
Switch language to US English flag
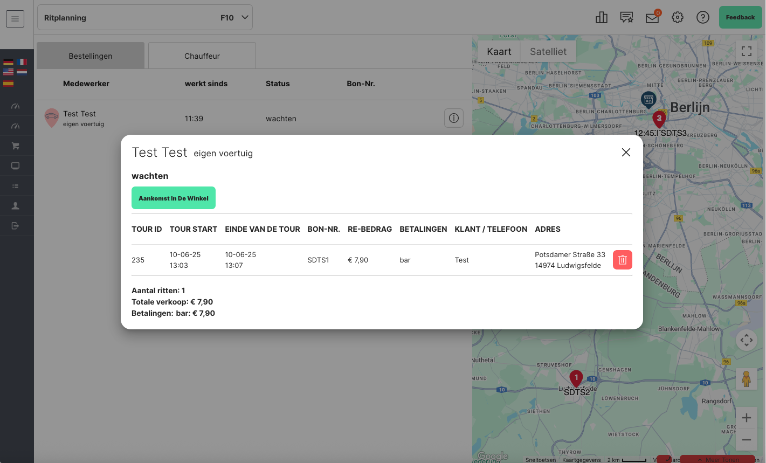8,71
